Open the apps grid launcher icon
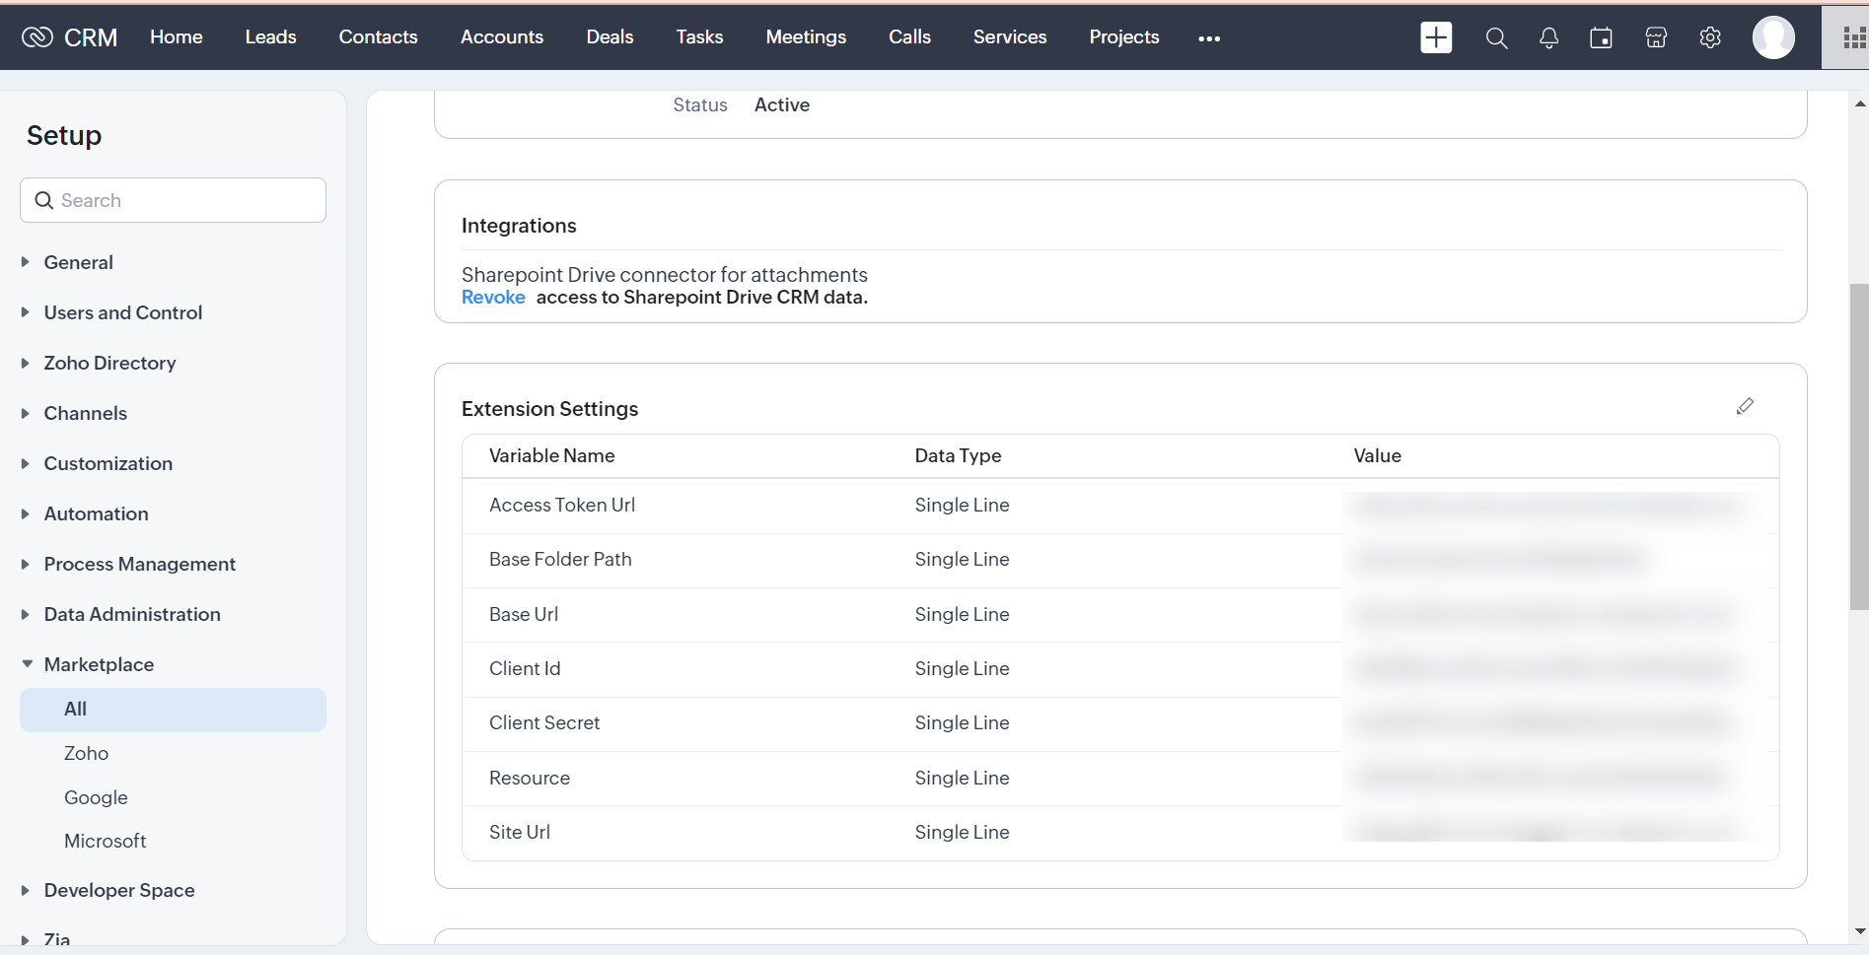This screenshot has width=1869, height=955. pos(1854,37)
